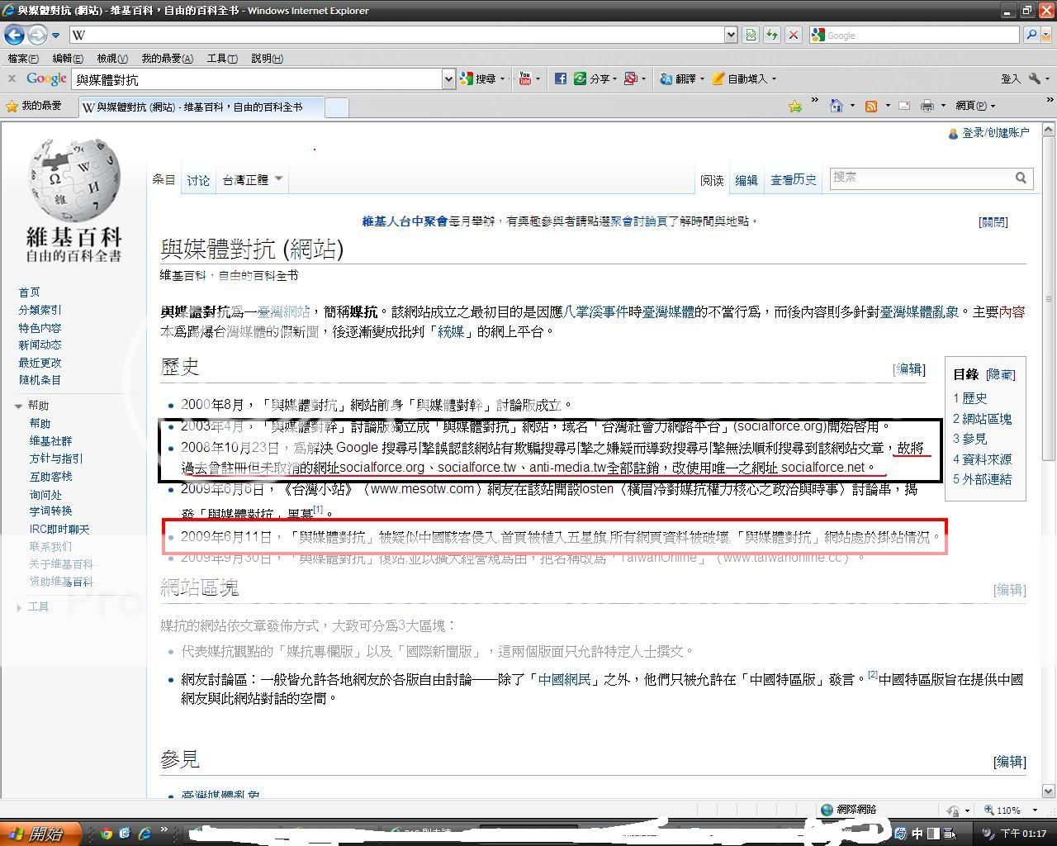This screenshot has width=1057, height=846.
Task: Click the Stop loading X icon
Action: (x=793, y=35)
